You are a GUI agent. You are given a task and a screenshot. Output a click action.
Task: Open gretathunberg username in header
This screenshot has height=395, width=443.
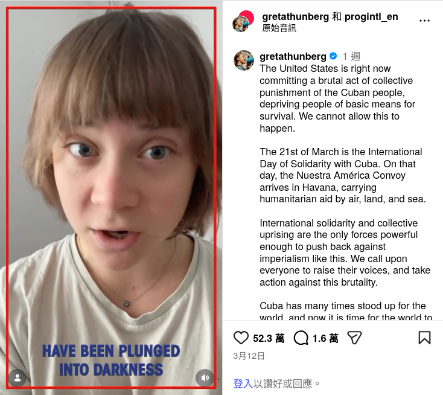tap(295, 17)
